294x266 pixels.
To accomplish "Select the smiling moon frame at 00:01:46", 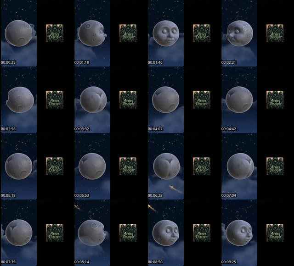I will coord(166,33).
